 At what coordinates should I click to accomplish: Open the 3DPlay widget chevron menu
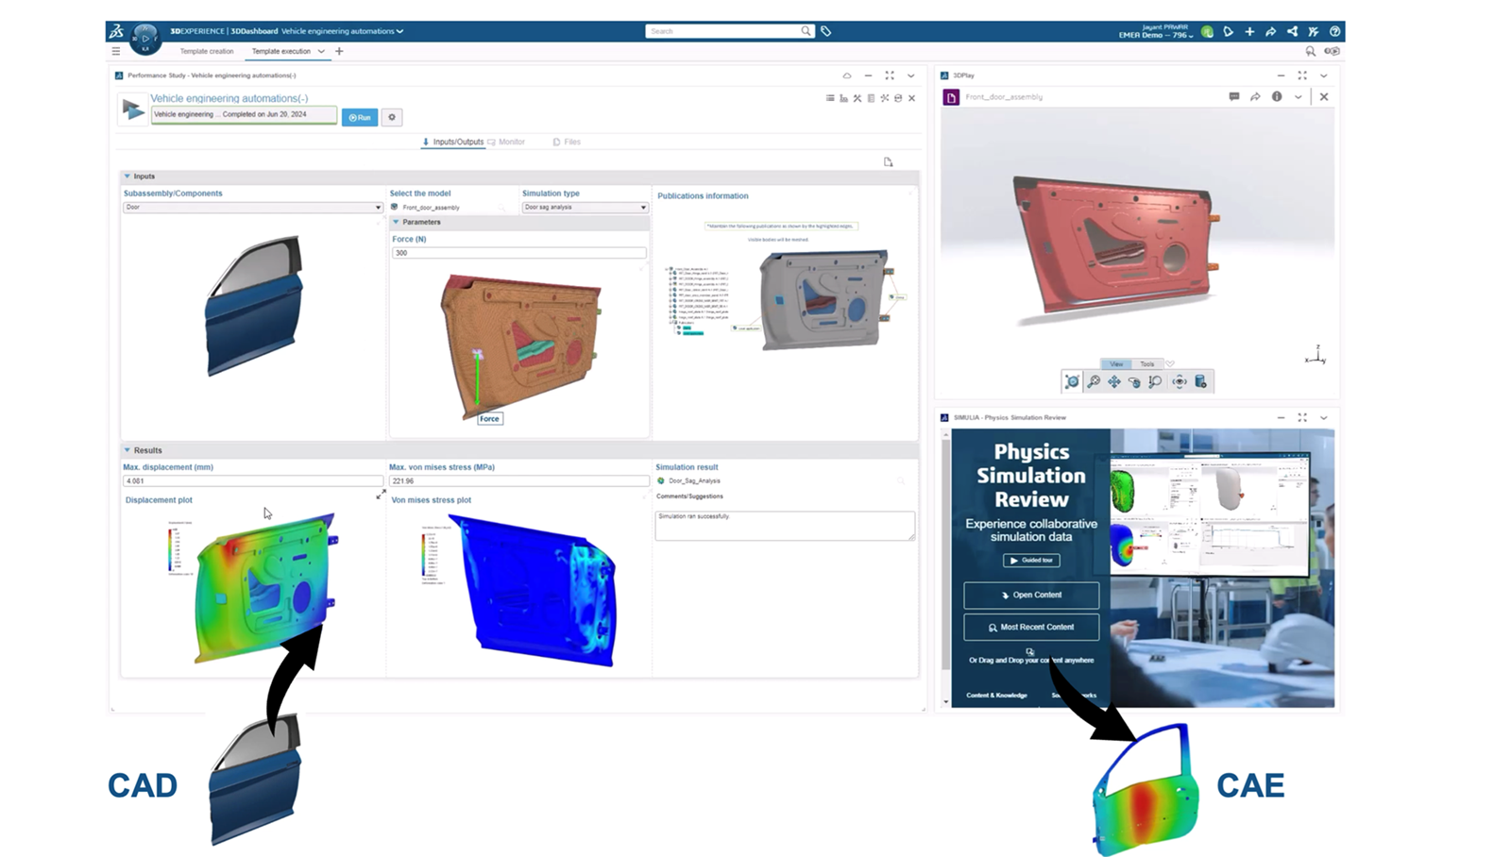coord(1323,76)
